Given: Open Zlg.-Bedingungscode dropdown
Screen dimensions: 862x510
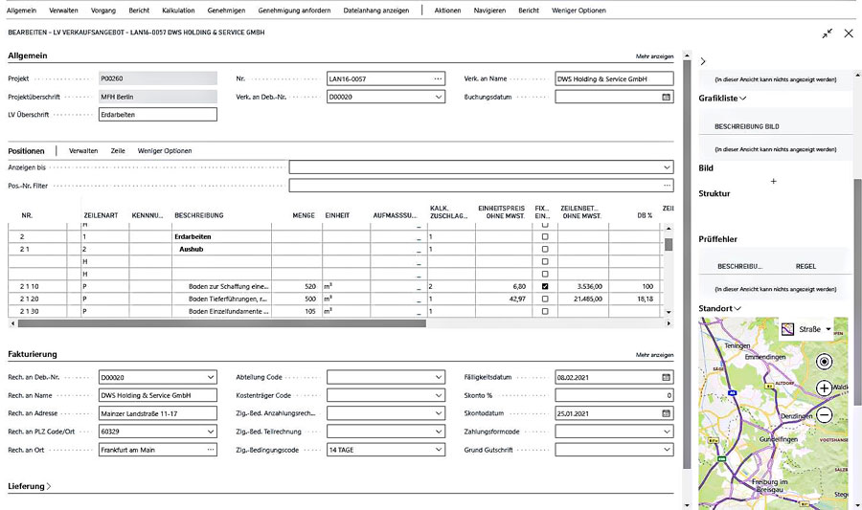Looking at the screenshot, I should pos(438,450).
